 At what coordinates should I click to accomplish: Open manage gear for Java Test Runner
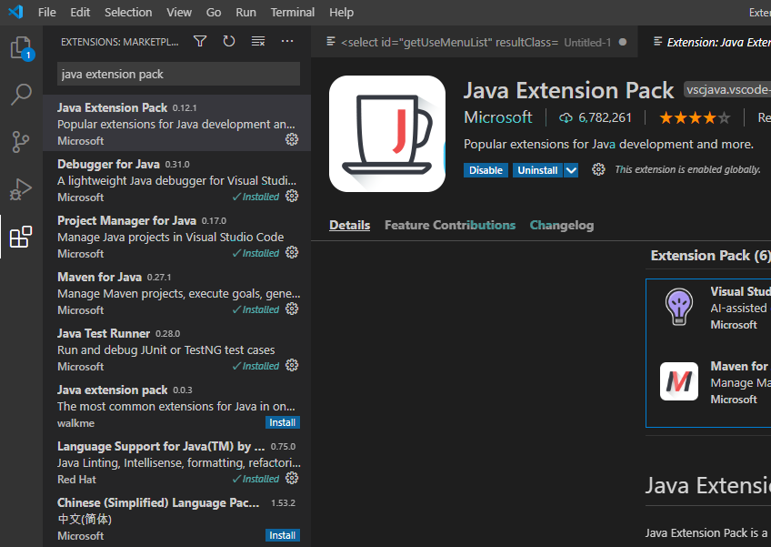[x=292, y=365]
